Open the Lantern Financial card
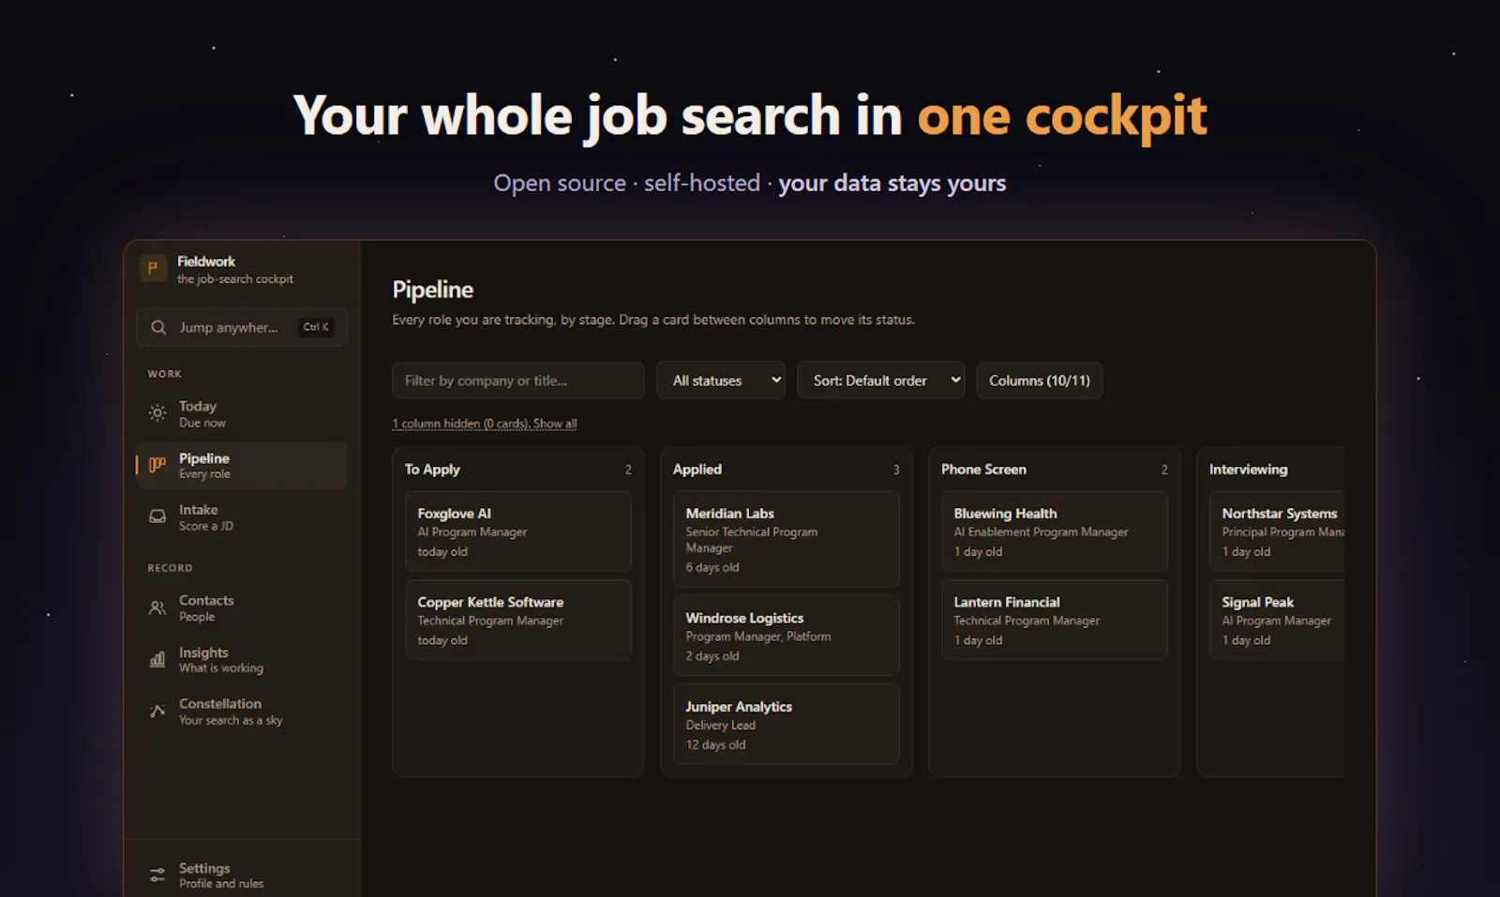Screen dimensions: 1500x897 [1055, 620]
